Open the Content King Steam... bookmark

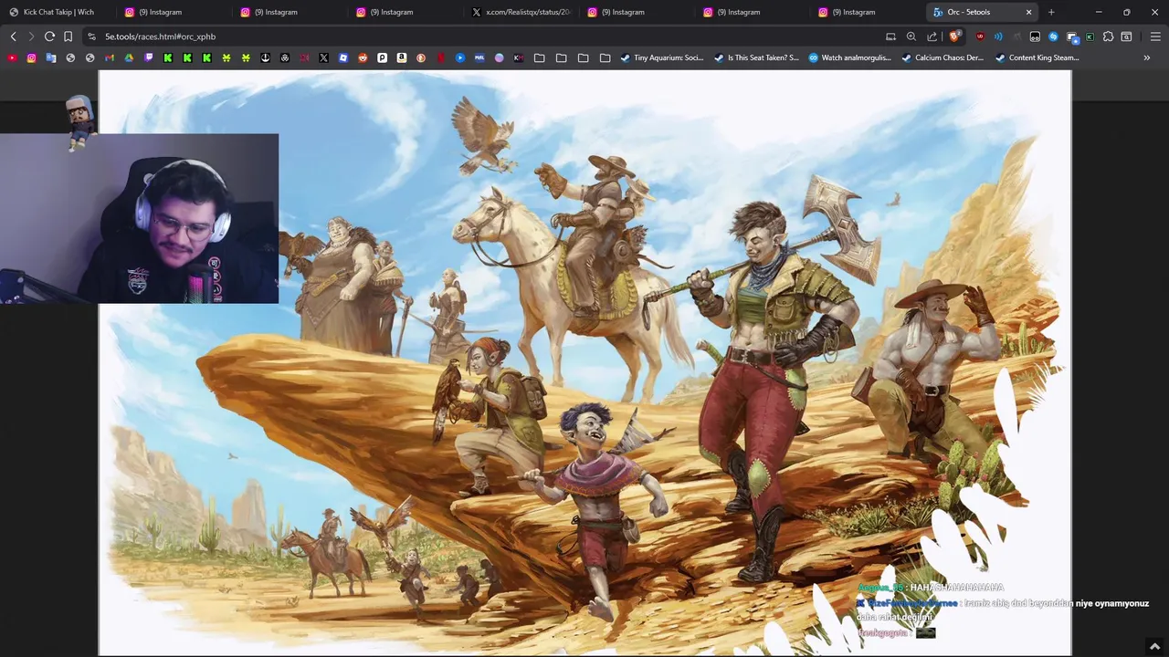(1037, 57)
